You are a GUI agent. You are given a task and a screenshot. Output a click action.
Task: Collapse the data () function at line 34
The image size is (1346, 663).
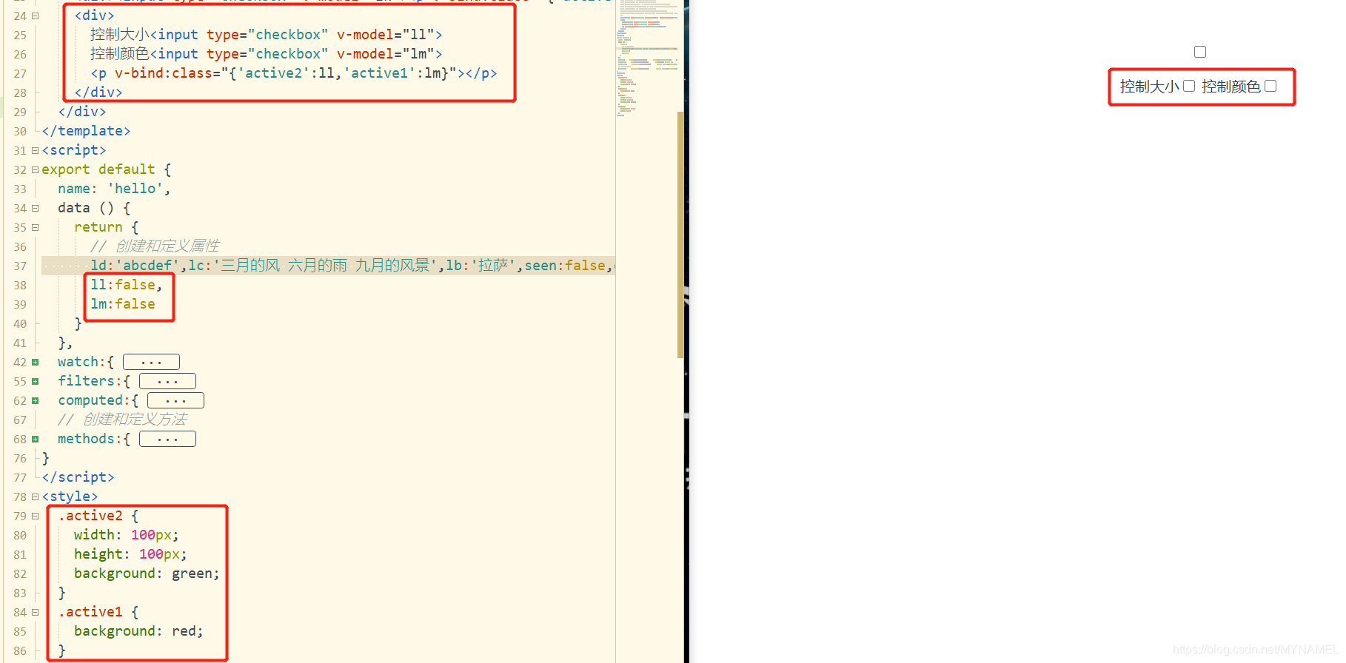point(35,208)
